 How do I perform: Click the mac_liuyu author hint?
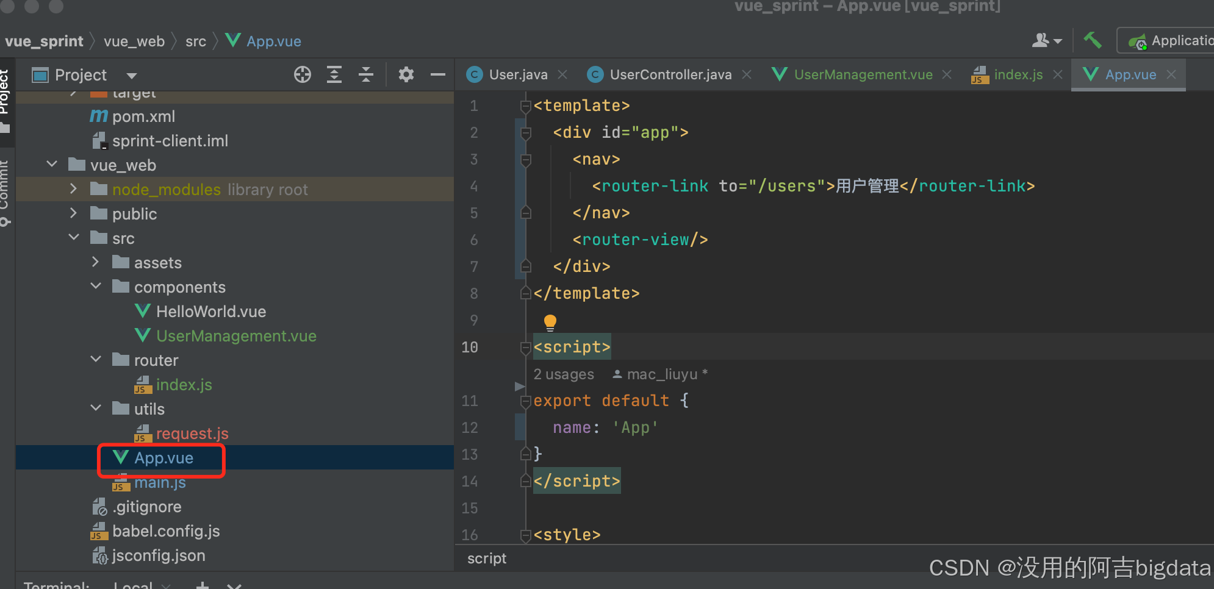662,374
